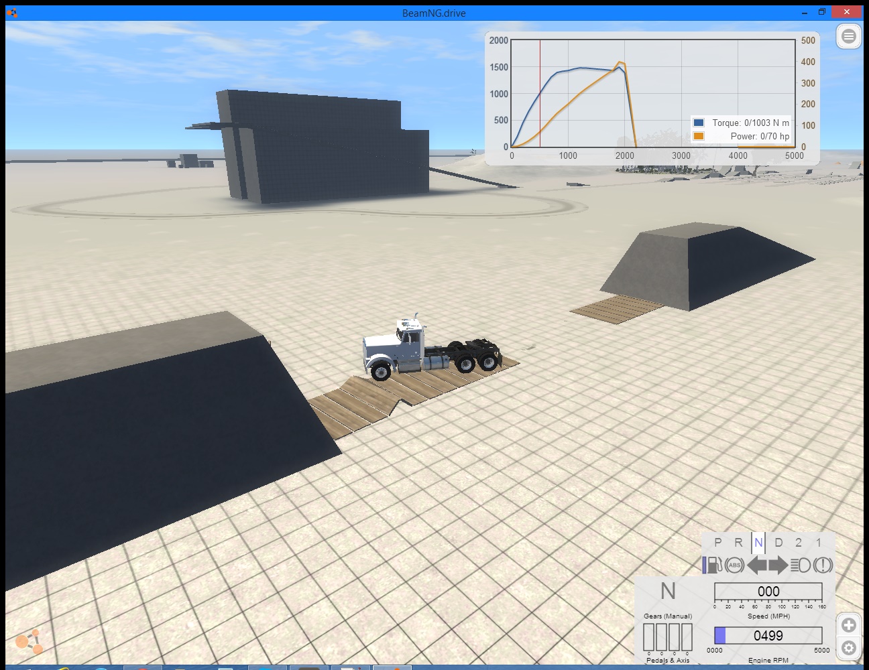
Task: Click the left turn signal arrow
Action: point(757,565)
